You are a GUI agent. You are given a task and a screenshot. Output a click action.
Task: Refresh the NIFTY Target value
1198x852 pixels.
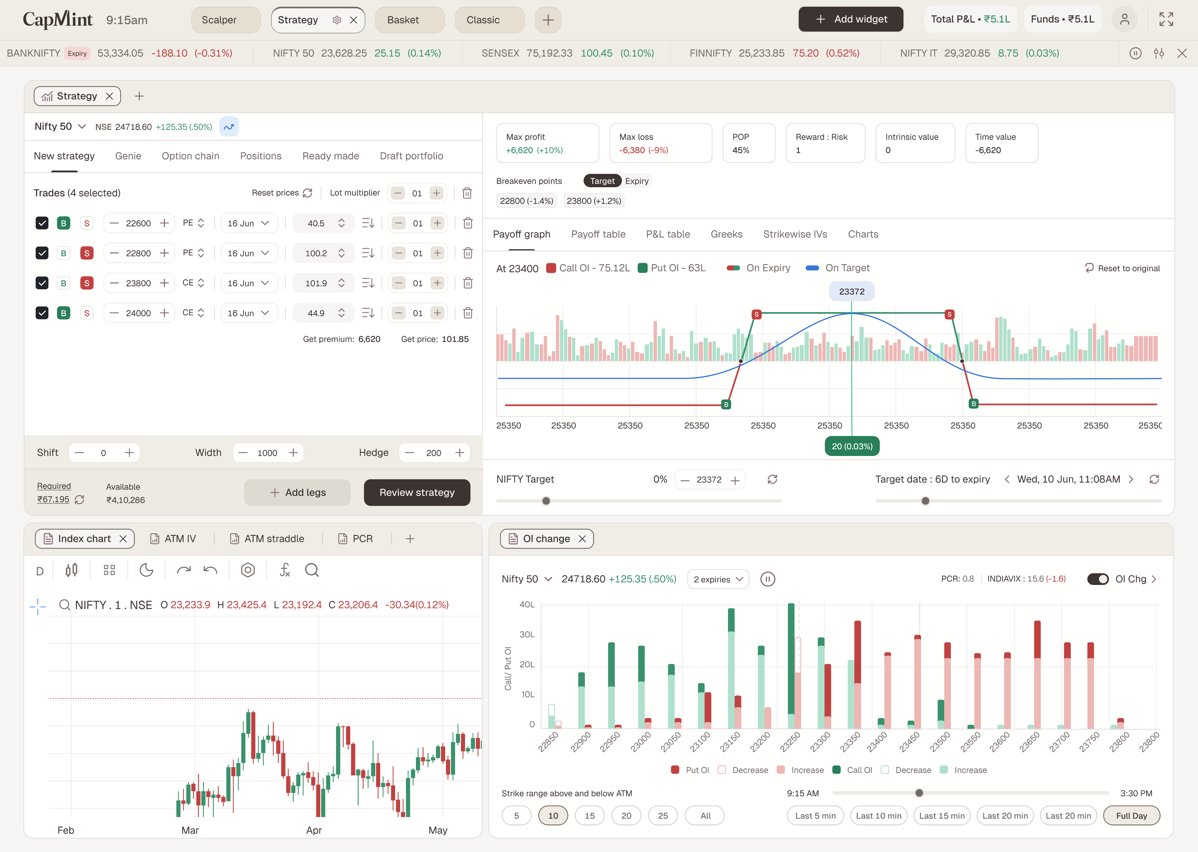pyautogui.click(x=772, y=479)
